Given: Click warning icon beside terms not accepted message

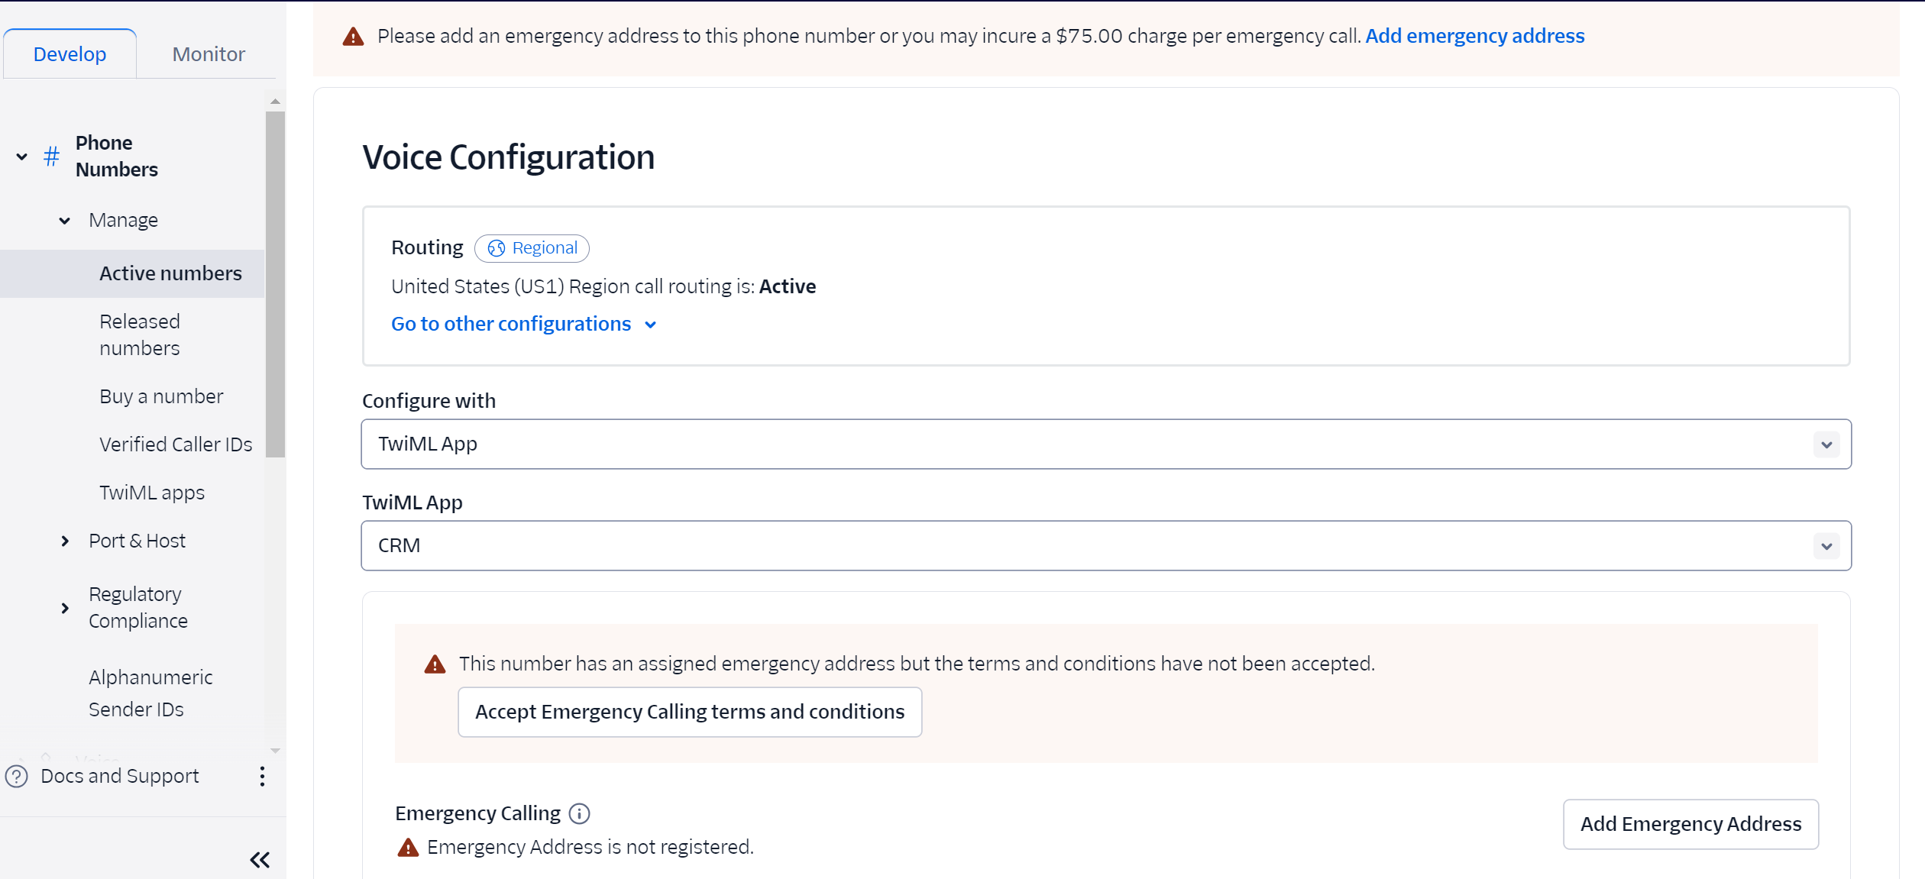Looking at the screenshot, I should [435, 664].
